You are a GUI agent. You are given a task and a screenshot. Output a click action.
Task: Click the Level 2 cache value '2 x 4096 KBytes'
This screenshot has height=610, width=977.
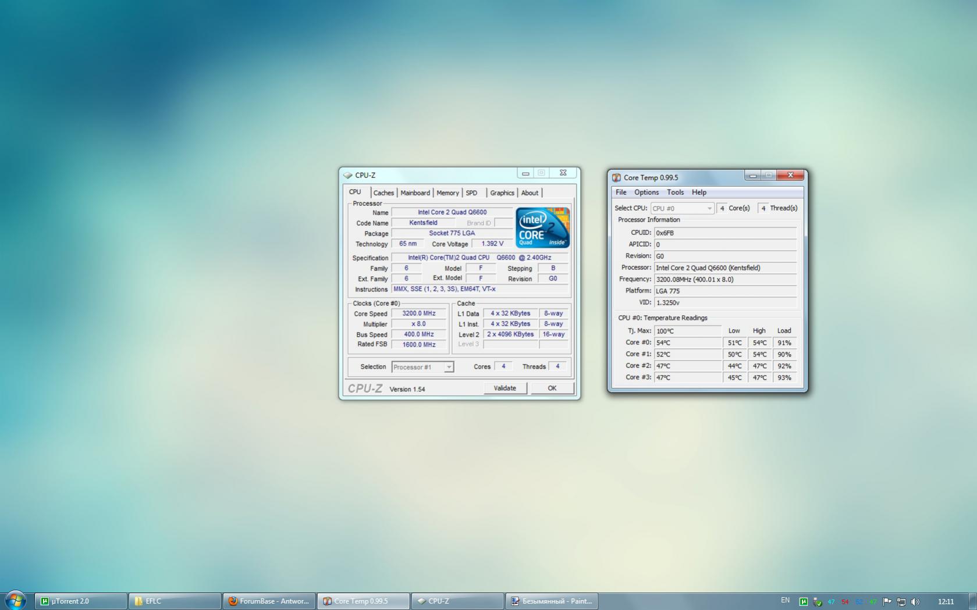[510, 334]
